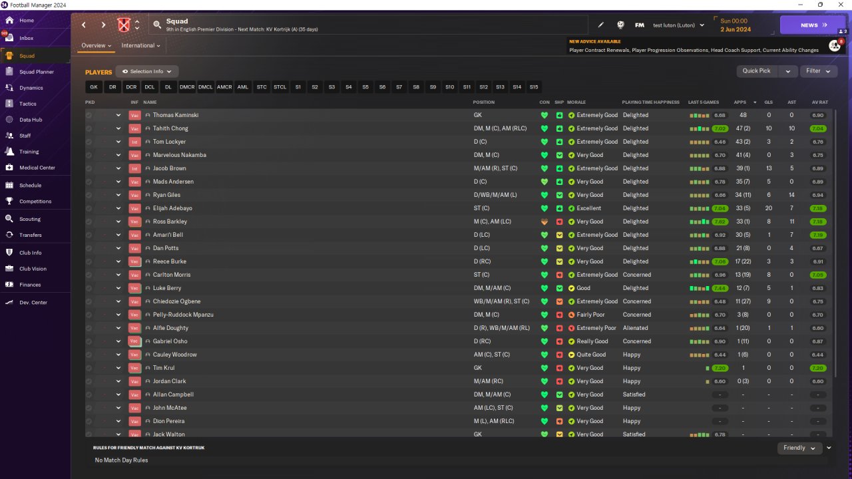Sort by the APPS column header

740,102
